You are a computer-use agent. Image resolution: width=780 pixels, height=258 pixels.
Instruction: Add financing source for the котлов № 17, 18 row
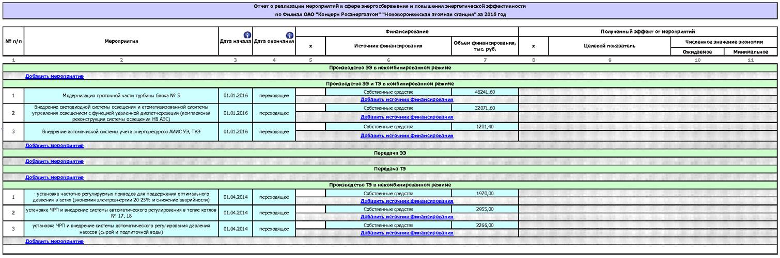coord(407,217)
